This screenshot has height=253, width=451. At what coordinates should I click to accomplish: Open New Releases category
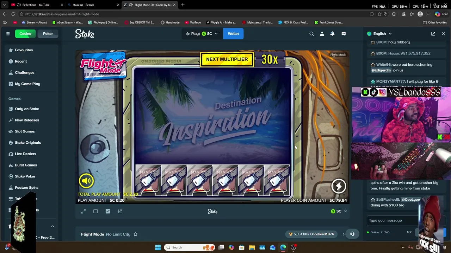click(27, 120)
